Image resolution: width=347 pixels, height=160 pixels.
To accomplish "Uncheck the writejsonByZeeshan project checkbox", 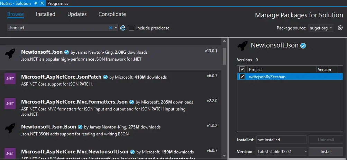I will (242, 77).
